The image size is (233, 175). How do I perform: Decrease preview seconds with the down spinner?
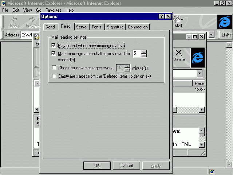tap(144, 55)
